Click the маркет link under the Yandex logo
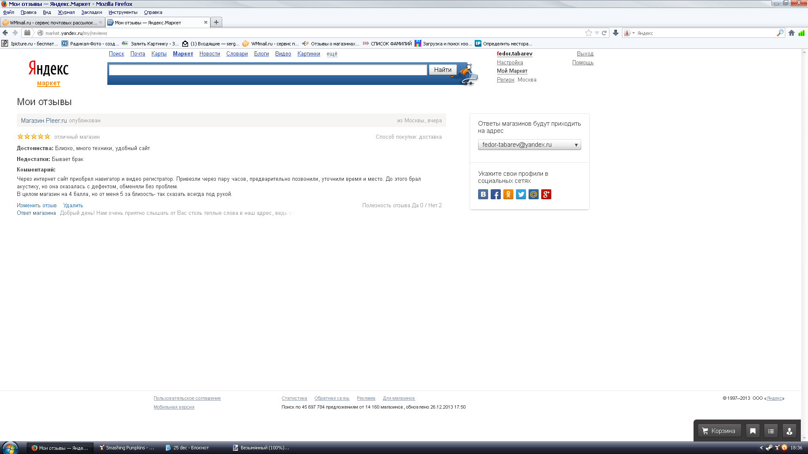 (48, 83)
